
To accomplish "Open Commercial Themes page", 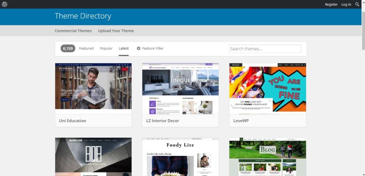I will 73,31.
